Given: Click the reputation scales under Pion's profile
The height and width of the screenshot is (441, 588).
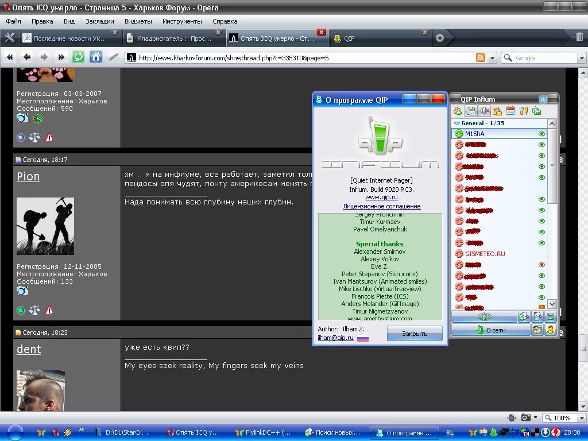Looking at the screenshot, I should coord(34,311).
